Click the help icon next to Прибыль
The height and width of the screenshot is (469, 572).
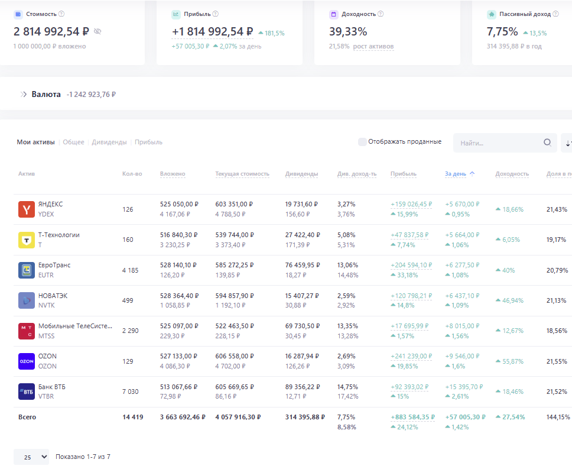(x=216, y=14)
